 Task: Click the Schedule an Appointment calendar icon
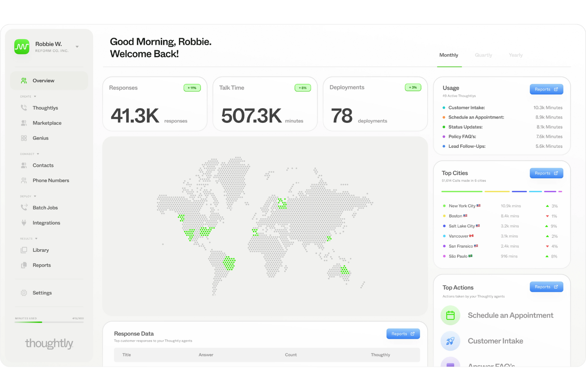pyautogui.click(x=450, y=315)
